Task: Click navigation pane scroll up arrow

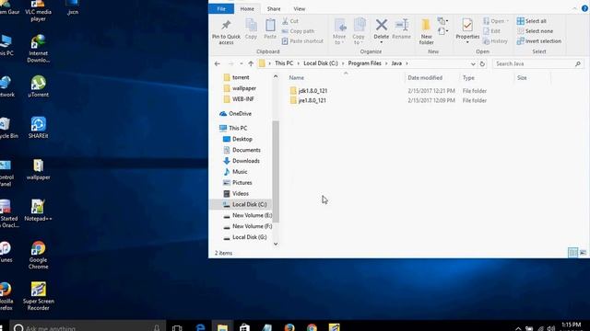Action: click(x=276, y=76)
